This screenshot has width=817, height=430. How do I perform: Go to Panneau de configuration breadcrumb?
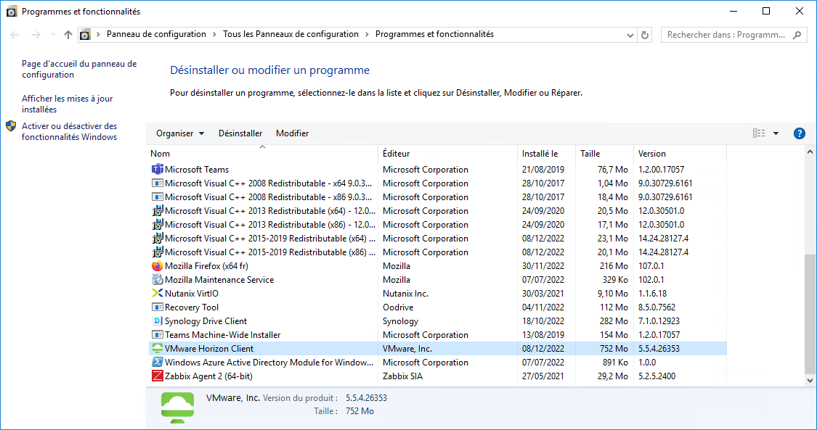[x=156, y=34]
